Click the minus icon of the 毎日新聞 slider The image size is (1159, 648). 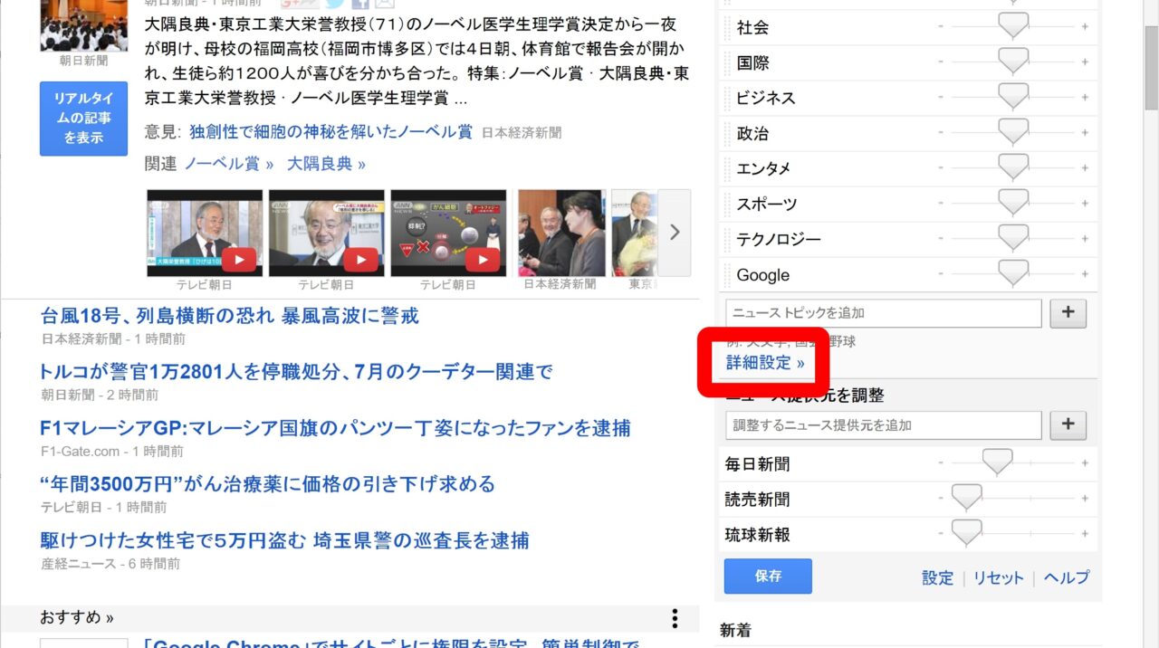tap(941, 463)
